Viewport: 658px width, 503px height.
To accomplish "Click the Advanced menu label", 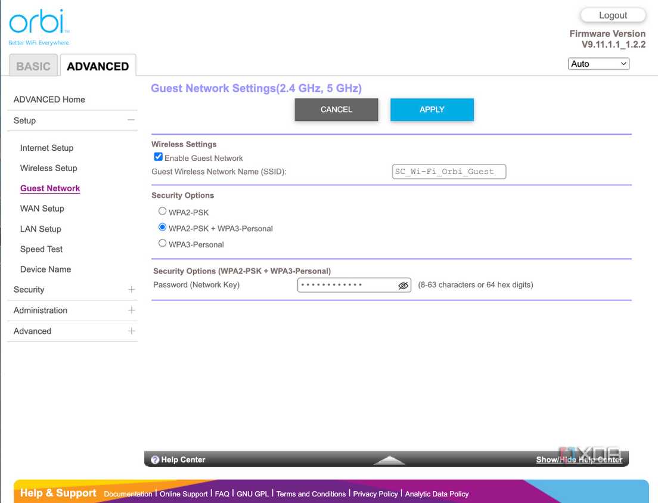I will (32, 331).
